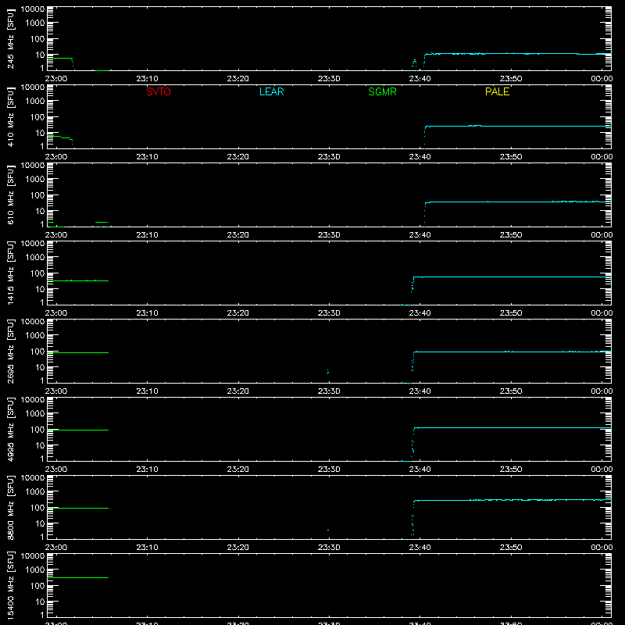Click '00:00' under the 245 MHz panel
The height and width of the screenshot is (625, 625).
(602, 79)
